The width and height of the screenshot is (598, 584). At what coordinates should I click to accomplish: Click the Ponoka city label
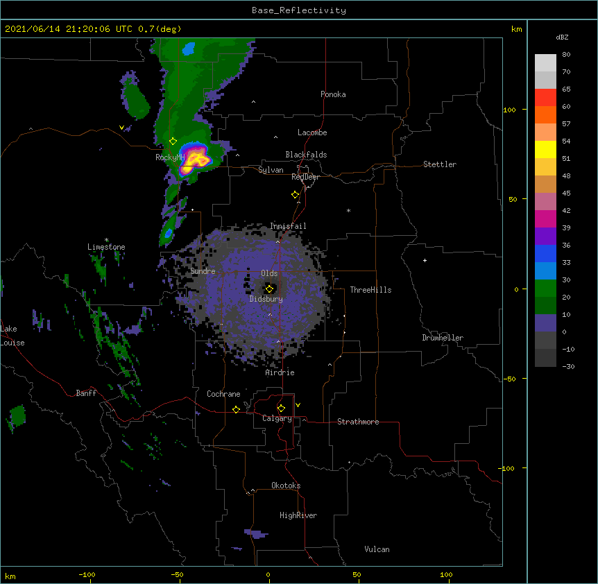[x=333, y=94]
